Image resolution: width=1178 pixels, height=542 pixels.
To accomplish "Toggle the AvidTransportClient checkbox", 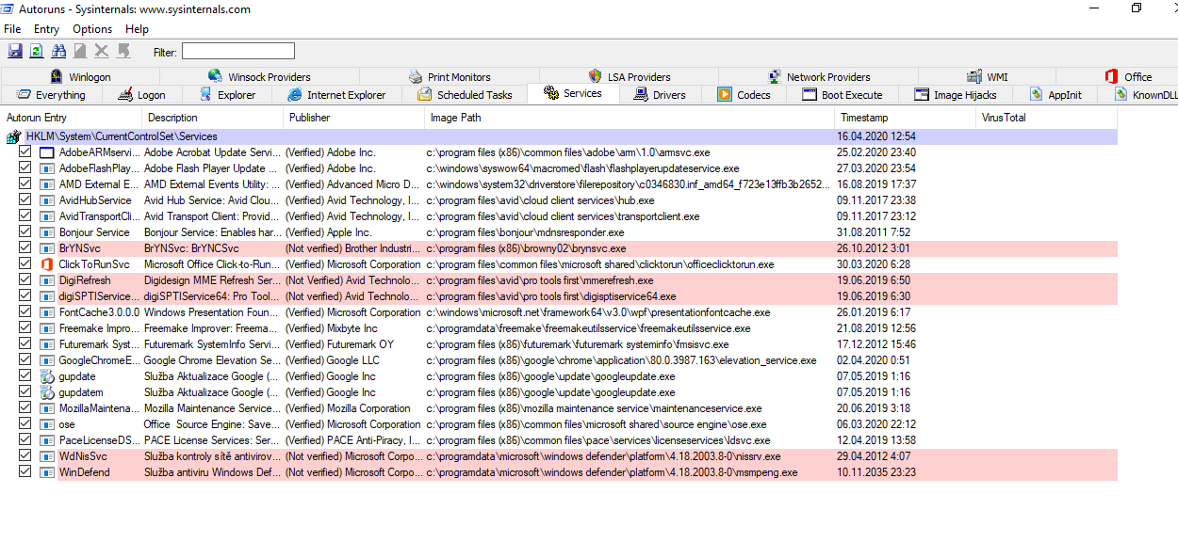I will [x=25, y=216].
